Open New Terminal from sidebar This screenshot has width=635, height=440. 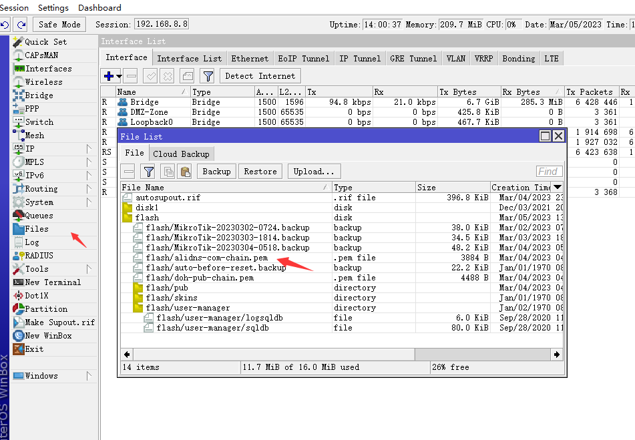coord(53,282)
